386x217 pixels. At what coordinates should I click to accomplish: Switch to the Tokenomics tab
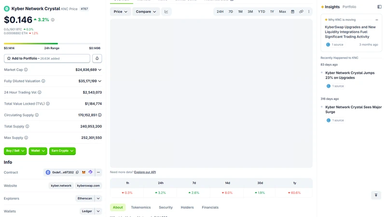[141, 207]
